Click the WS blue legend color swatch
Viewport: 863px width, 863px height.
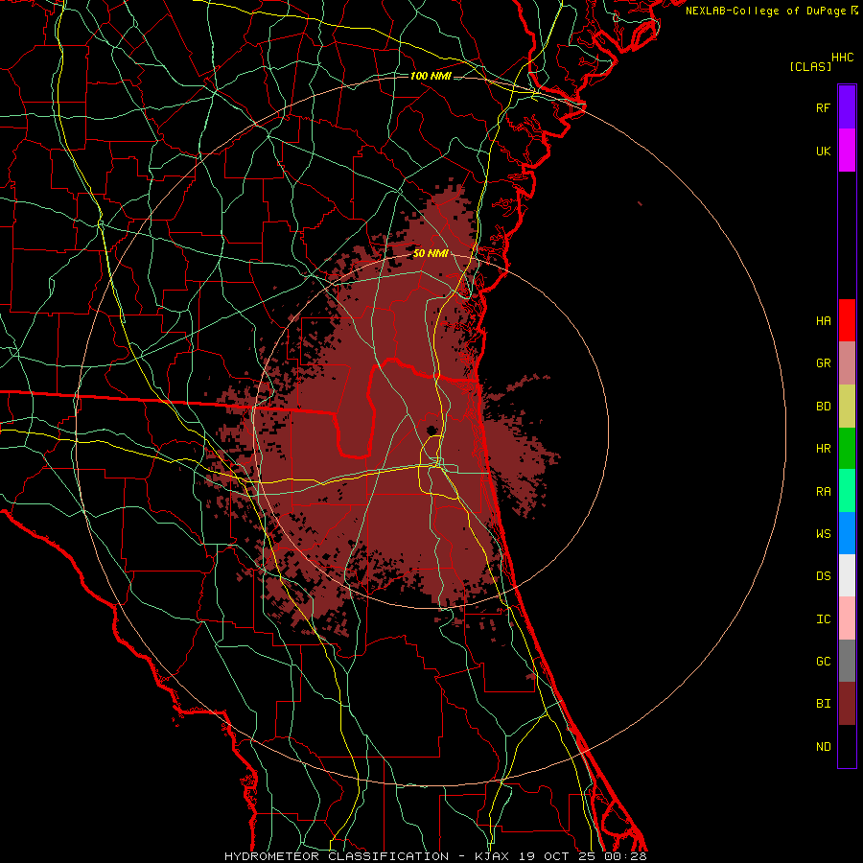pyautogui.click(x=847, y=533)
